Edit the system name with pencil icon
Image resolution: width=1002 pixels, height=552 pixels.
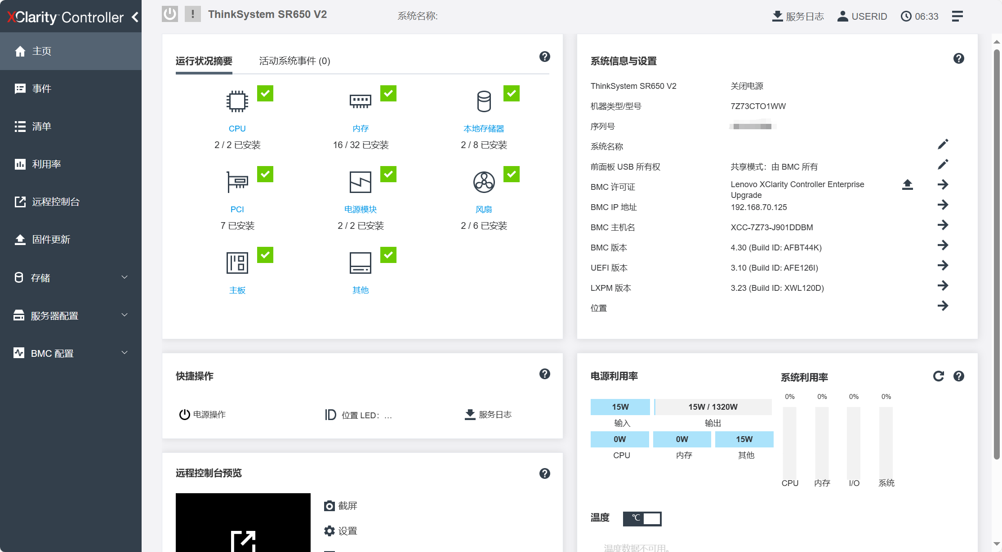click(943, 144)
